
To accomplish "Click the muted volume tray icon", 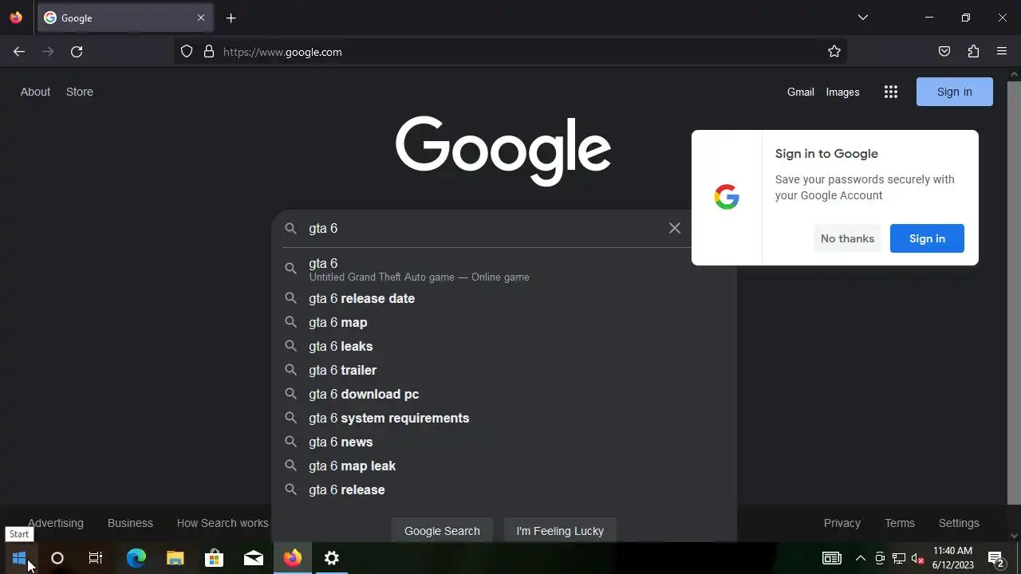I will point(918,558).
